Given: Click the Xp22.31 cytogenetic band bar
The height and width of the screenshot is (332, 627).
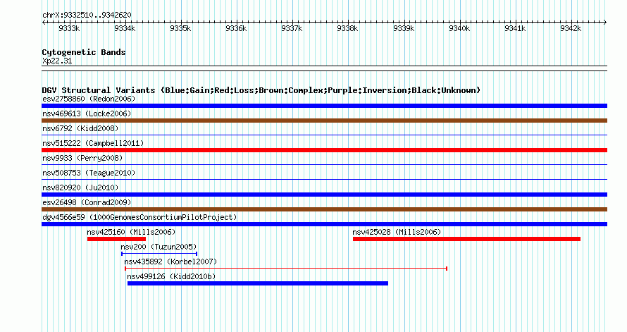Looking at the screenshot, I should point(324,68).
